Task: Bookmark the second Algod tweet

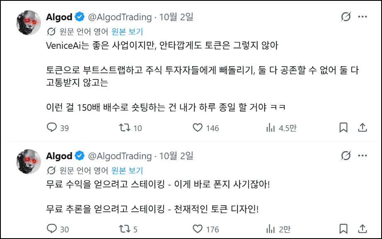Action: tap(343, 229)
